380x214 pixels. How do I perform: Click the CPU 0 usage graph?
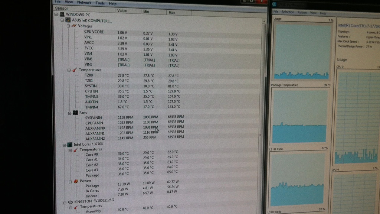point(358,117)
